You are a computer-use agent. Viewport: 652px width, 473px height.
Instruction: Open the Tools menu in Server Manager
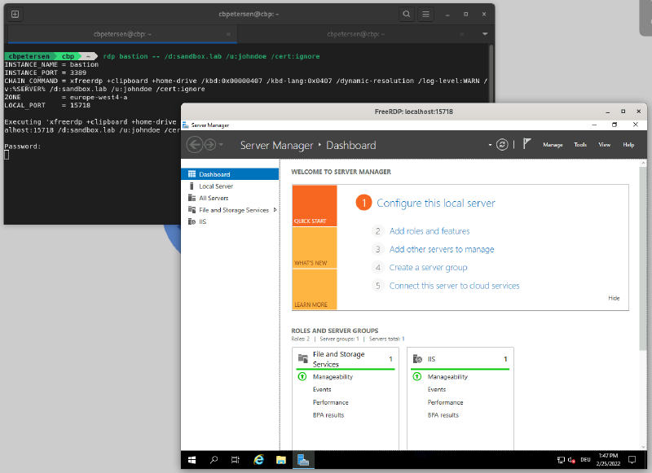pos(580,144)
